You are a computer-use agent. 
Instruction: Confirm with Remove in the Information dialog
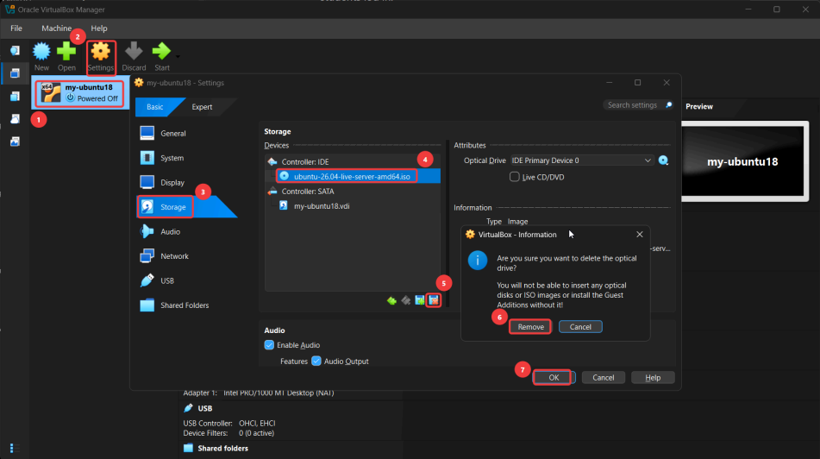pyautogui.click(x=530, y=327)
